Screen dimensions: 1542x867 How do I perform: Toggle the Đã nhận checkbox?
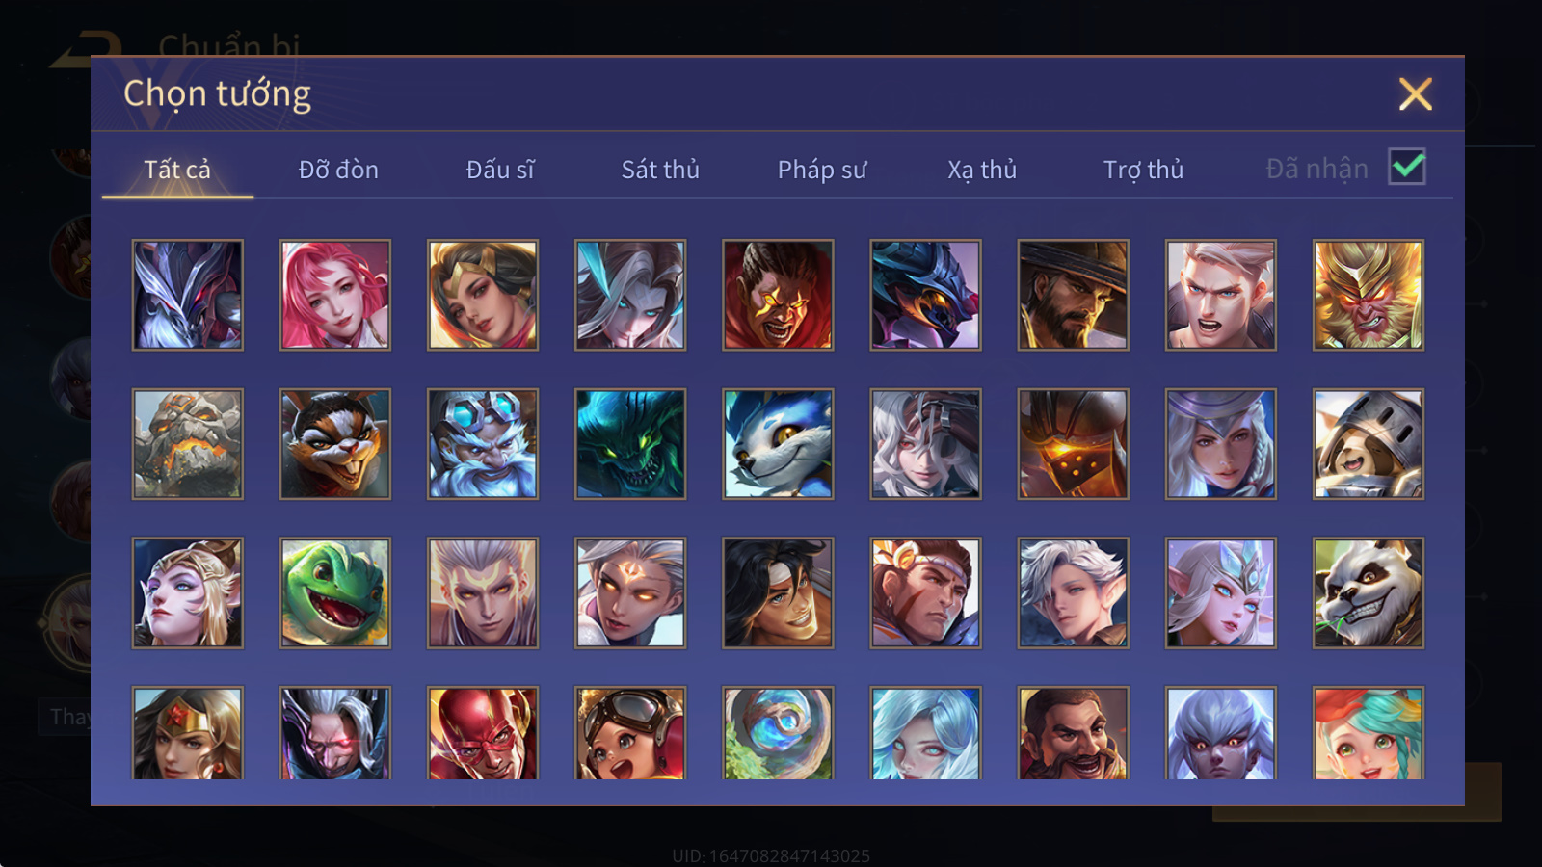coord(1407,167)
